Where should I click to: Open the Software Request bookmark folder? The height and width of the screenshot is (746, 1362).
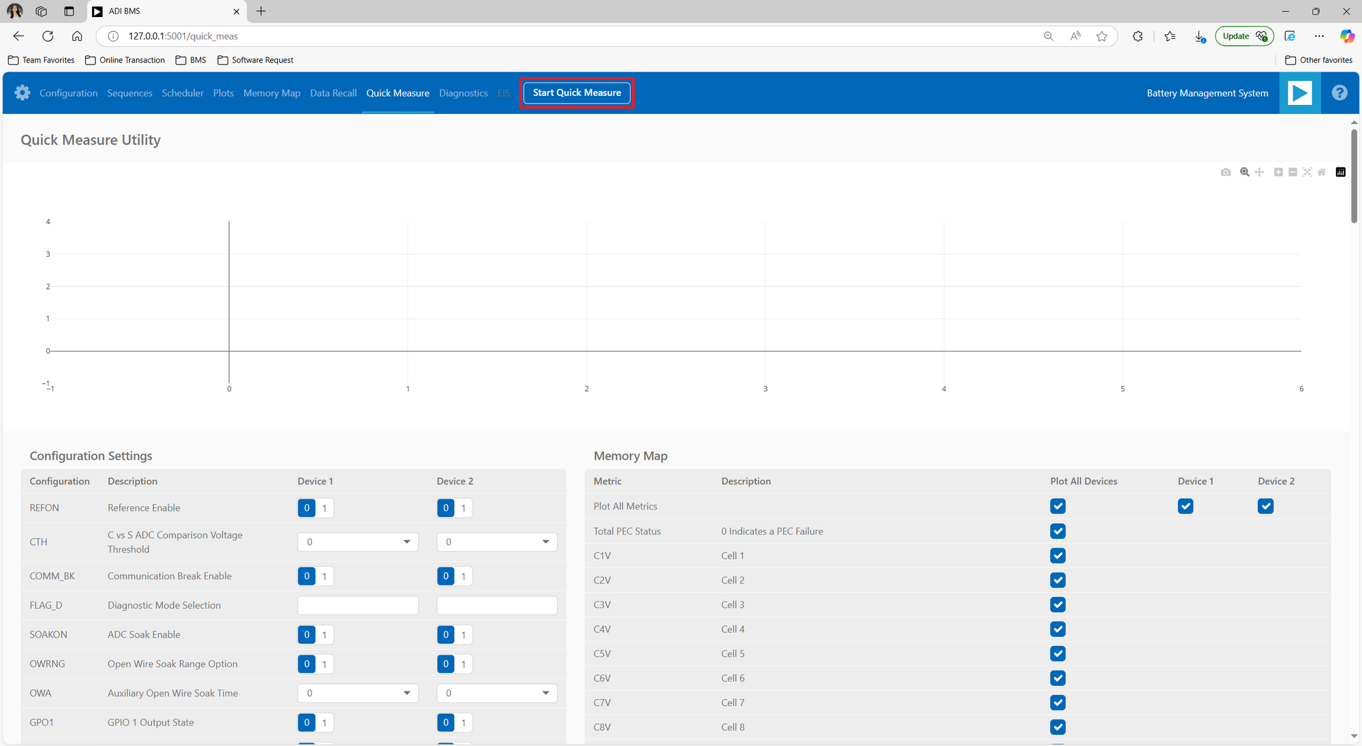click(x=255, y=60)
